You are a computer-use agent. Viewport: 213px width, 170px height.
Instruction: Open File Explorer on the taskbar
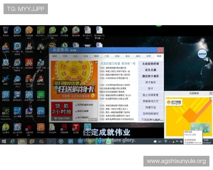coord(22,142)
